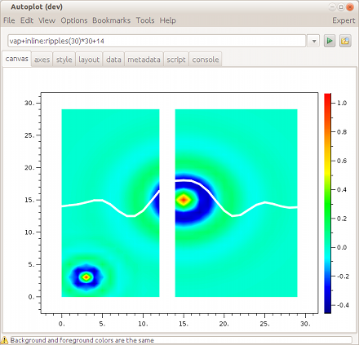Click the data URI address field
Screen dimensions: 359x345
tap(157, 41)
